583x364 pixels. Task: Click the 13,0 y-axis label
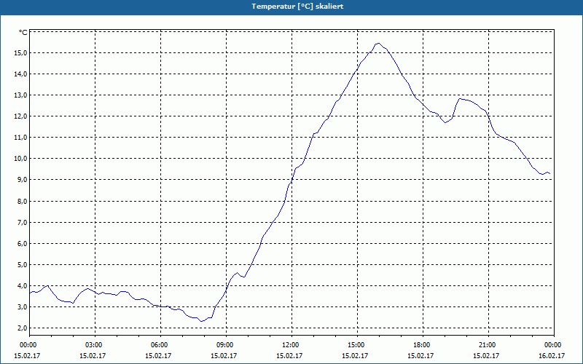coord(20,95)
